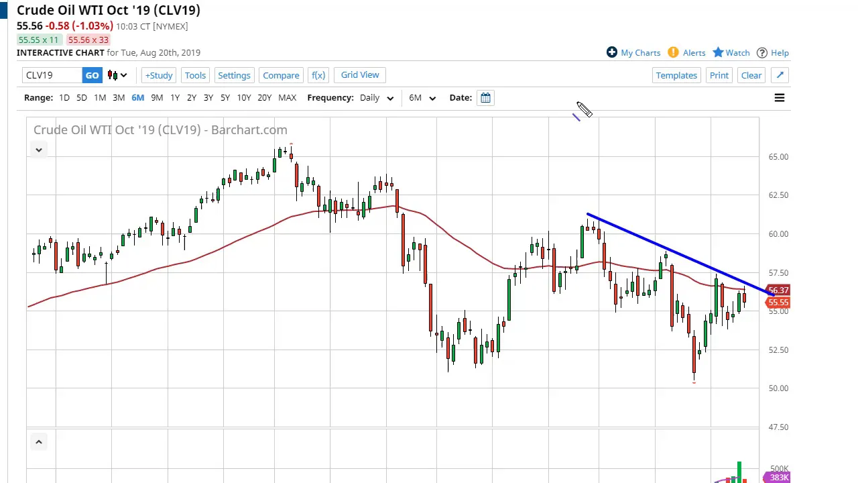This screenshot has width=858, height=483.
Task: Click the Alerts exclamation icon
Action: [673, 52]
